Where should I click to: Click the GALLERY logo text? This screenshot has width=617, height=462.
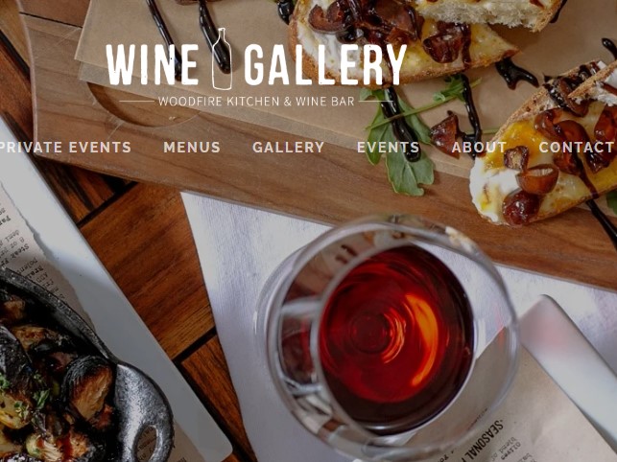[325, 64]
